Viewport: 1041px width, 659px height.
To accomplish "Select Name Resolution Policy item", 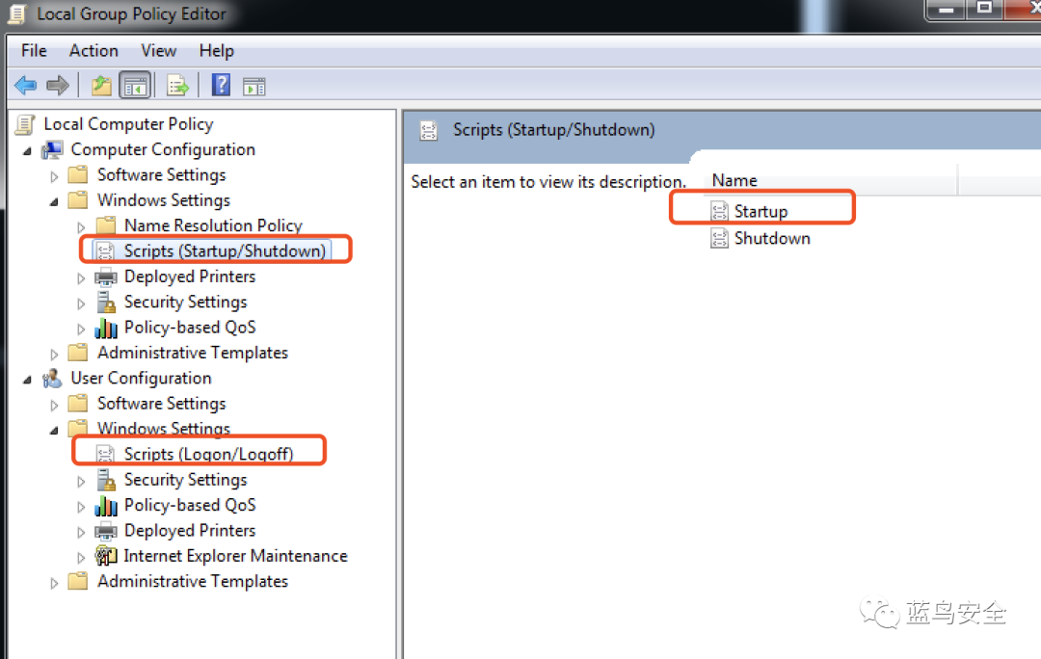I will point(213,225).
